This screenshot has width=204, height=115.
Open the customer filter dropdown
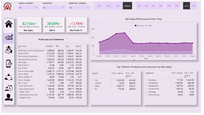click(x=53, y=7)
